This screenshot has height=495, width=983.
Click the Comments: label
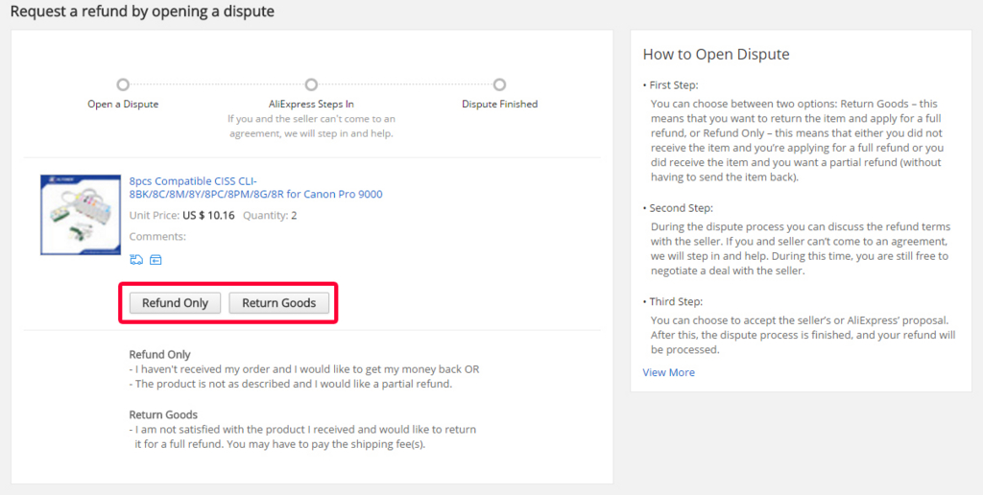157,237
